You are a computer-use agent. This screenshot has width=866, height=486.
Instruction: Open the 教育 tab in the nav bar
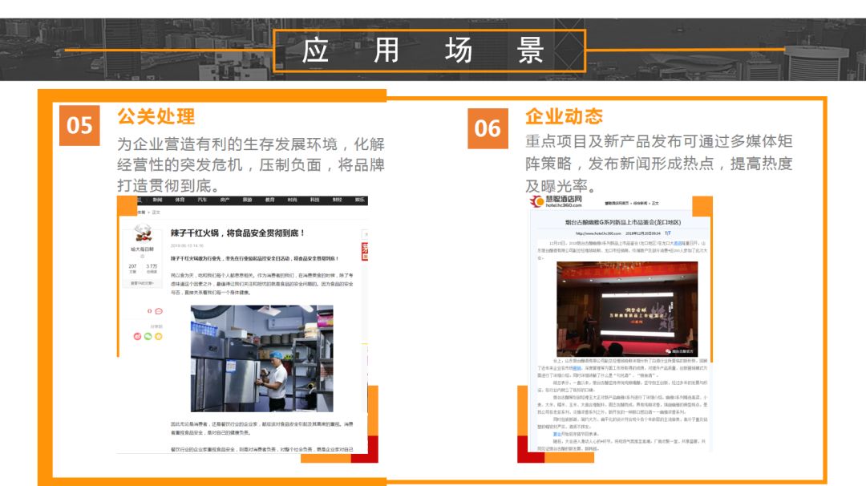(270, 200)
